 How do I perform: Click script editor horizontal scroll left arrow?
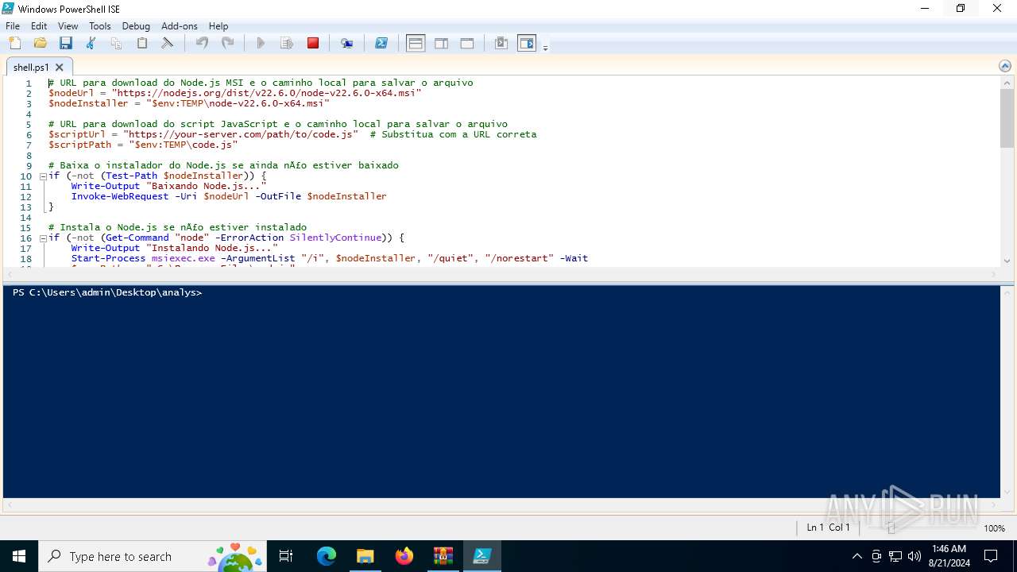tap(9, 275)
